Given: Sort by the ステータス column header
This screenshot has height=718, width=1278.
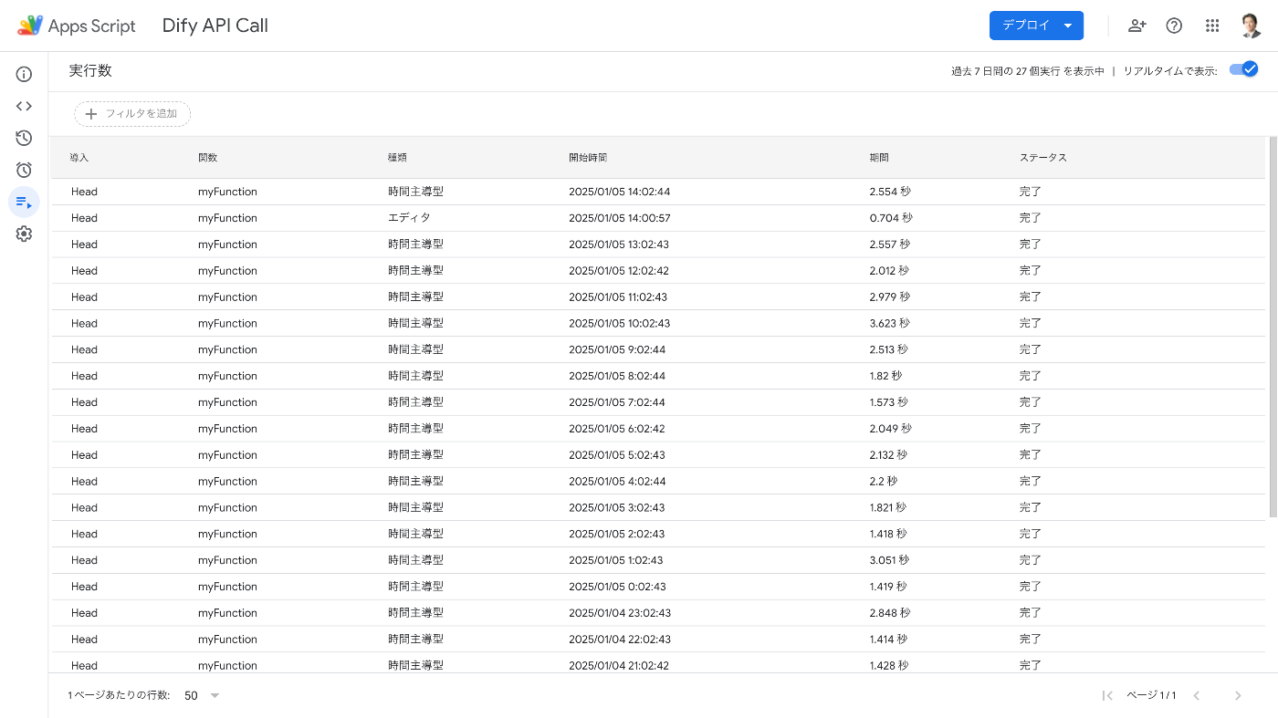Looking at the screenshot, I should point(1043,157).
